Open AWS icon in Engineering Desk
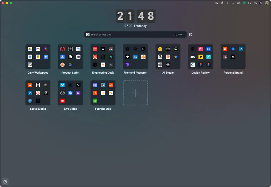The height and width of the screenshot is (187, 271). 111,65
